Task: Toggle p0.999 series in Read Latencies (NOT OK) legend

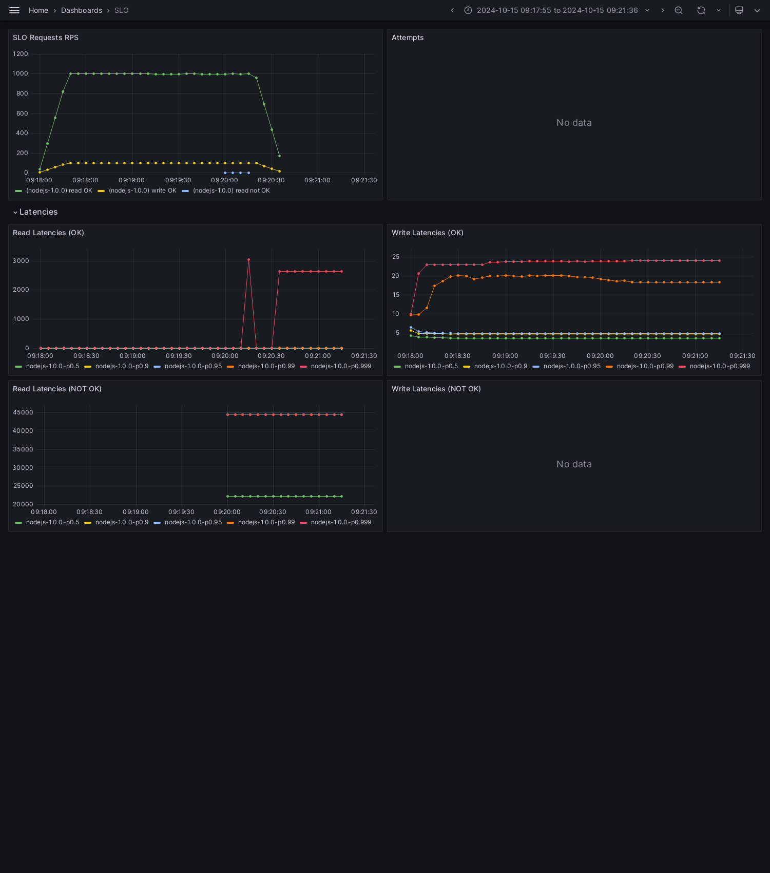Action: [x=341, y=522]
